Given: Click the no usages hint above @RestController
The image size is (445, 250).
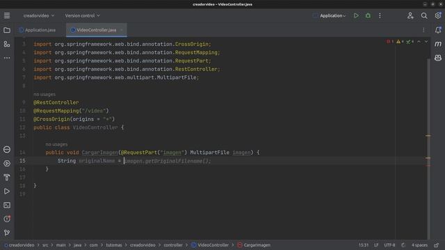Looking at the screenshot, I should tap(44, 94).
